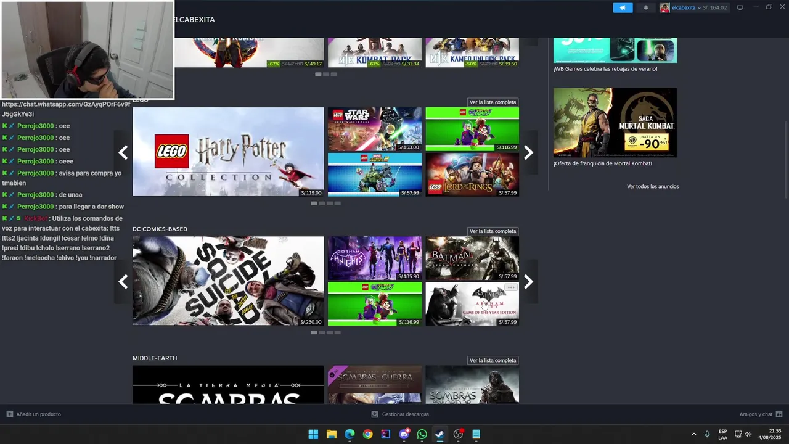
Task: Open the Notepad taskbar icon
Action: (476, 434)
